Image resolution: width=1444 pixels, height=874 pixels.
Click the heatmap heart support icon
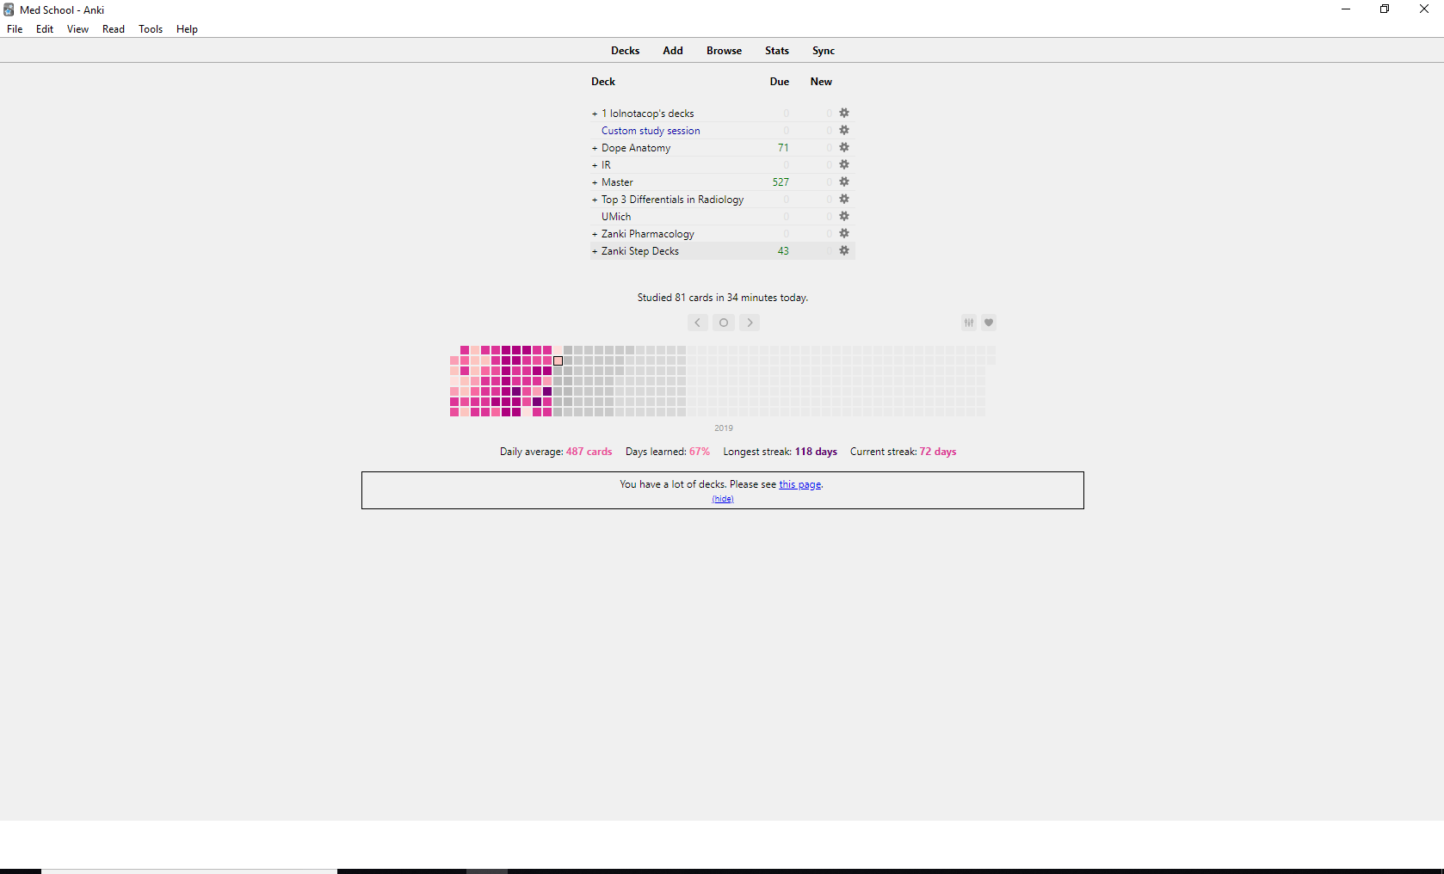(x=989, y=323)
